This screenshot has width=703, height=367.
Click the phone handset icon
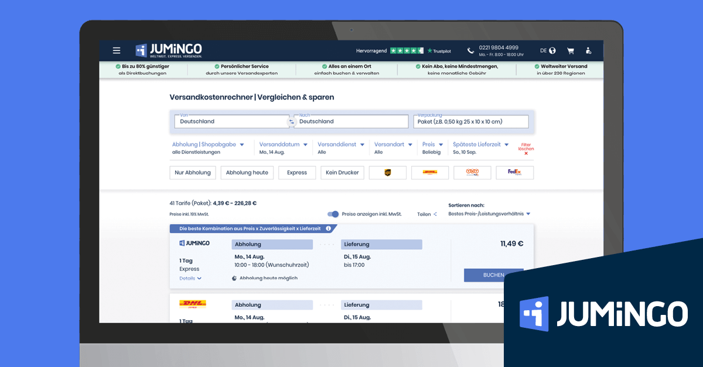pos(470,51)
